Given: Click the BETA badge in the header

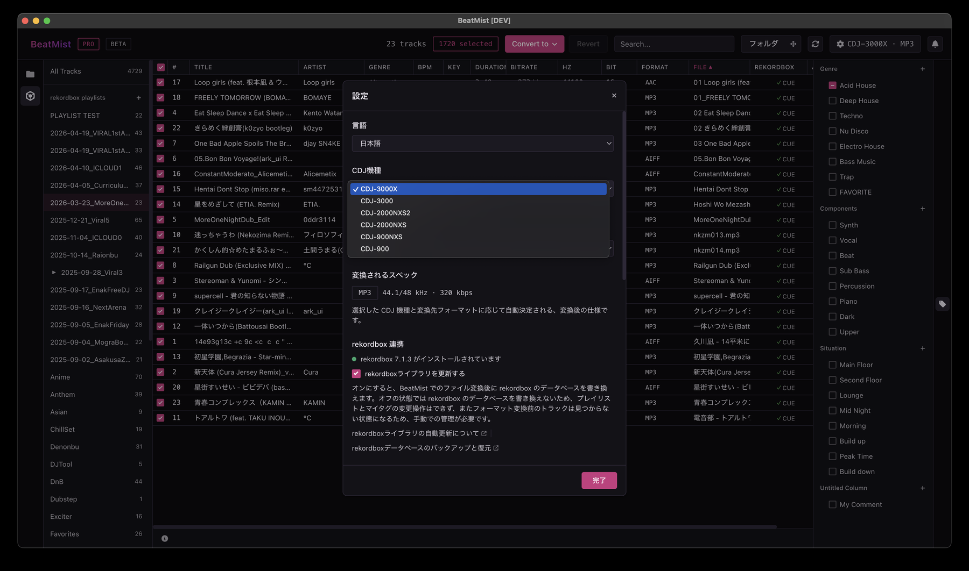Looking at the screenshot, I should [118, 44].
